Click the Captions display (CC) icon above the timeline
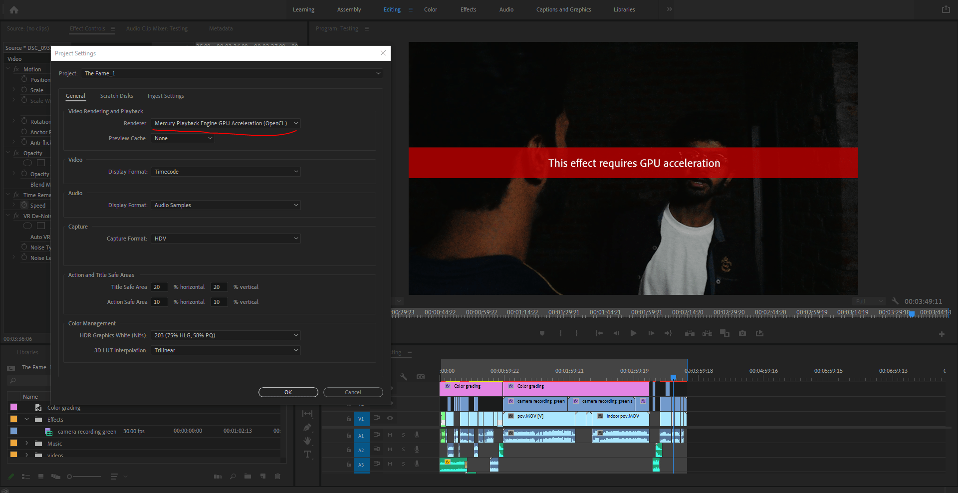The height and width of the screenshot is (493, 958). 421,377
